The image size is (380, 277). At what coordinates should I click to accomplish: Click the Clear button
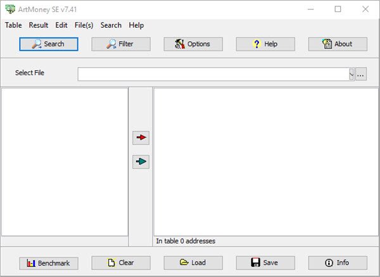121,262
